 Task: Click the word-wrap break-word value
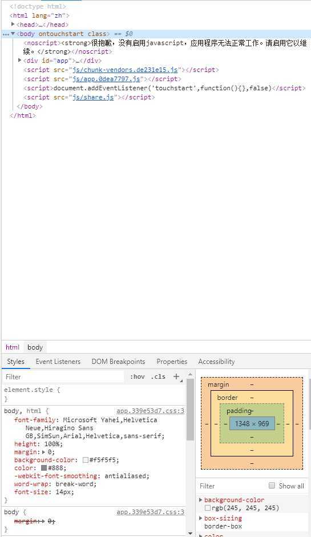tap(76, 484)
